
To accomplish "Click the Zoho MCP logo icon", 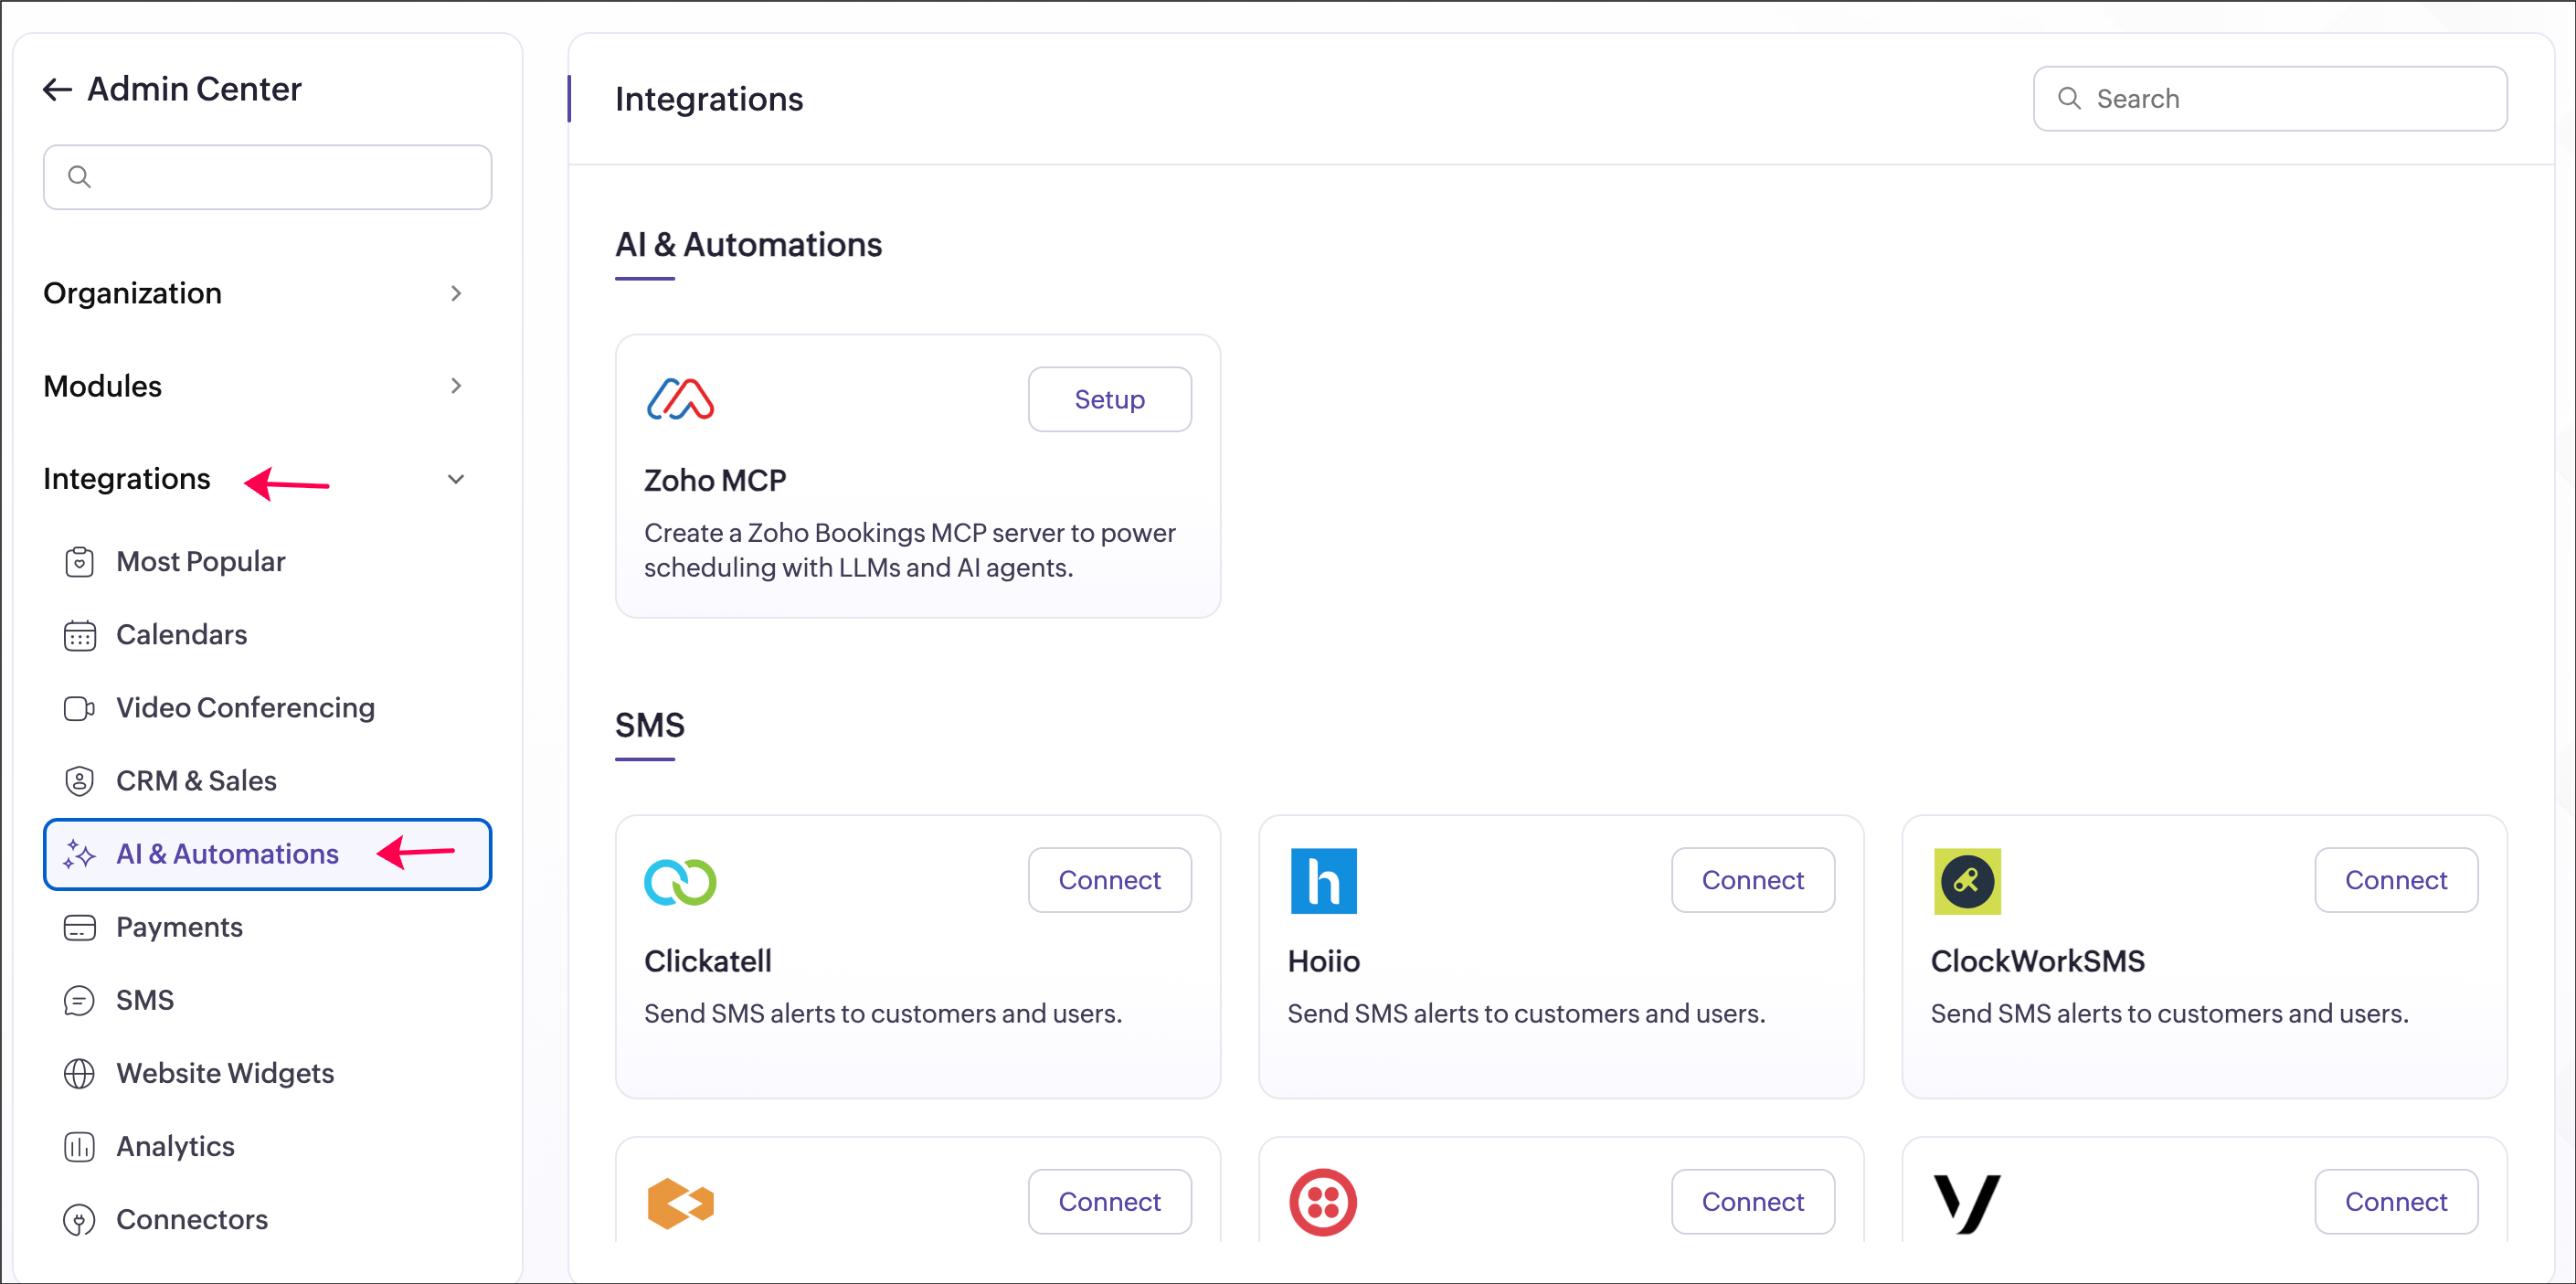I will 680,399.
